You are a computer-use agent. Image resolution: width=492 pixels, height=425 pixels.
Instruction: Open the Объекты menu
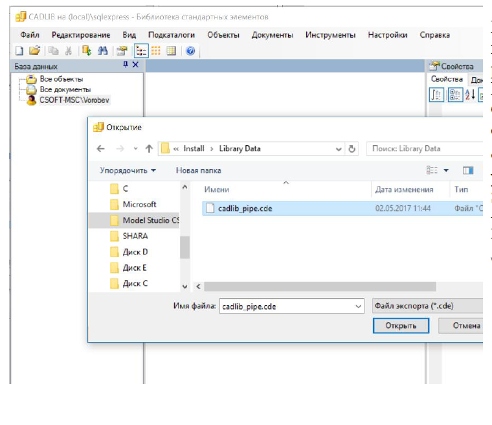(x=223, y=35)
